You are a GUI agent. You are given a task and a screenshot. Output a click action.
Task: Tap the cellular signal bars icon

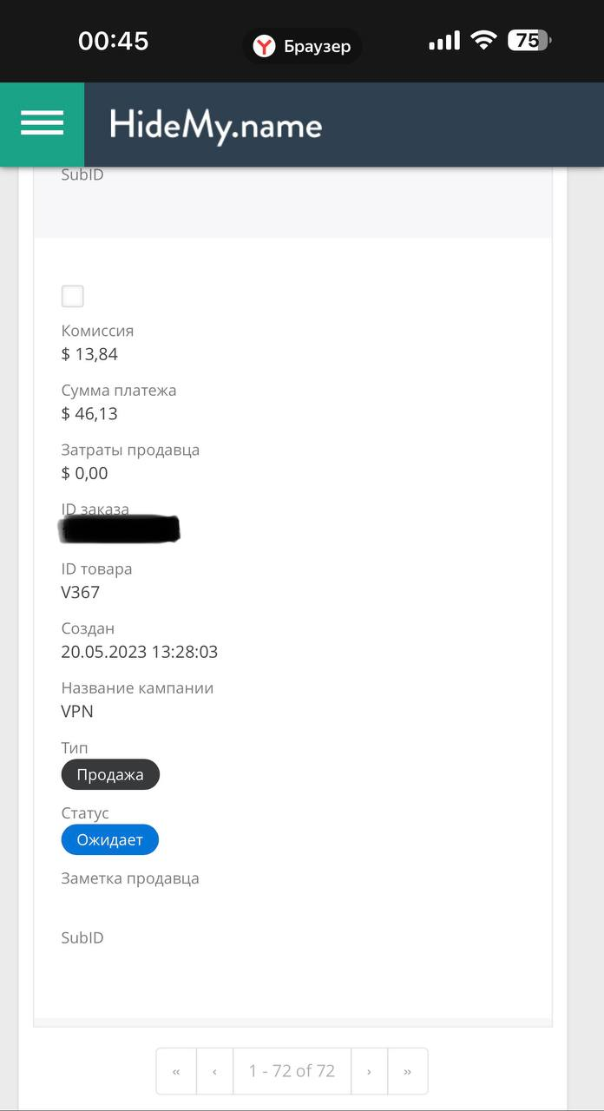(444, 40)
